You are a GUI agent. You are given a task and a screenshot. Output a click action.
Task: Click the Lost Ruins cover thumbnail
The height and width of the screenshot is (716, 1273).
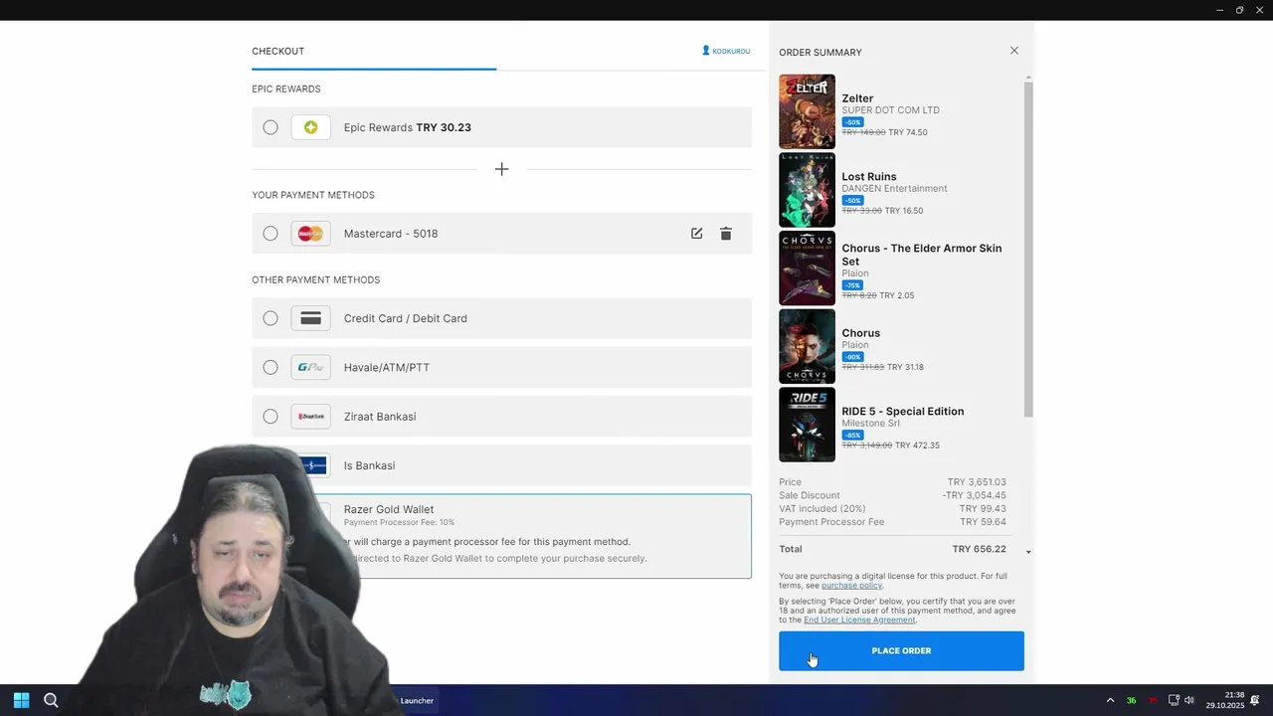coord(807,190)
